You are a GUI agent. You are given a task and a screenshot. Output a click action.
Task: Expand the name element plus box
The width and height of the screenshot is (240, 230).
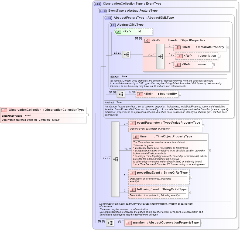point(213,65)
